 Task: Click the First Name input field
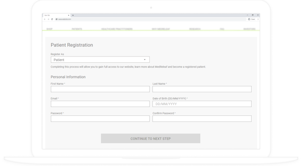[x=100, y=89]
